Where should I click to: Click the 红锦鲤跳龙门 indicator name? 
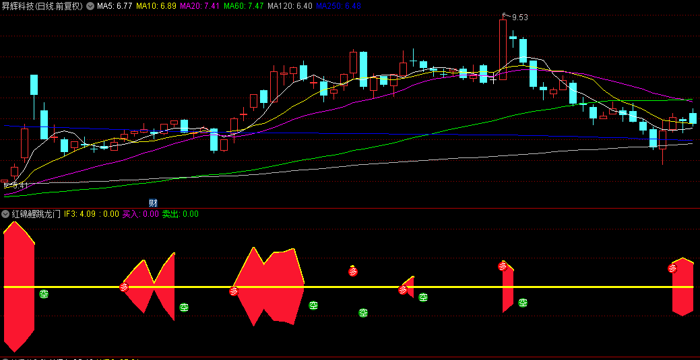[x=36, y=214]
